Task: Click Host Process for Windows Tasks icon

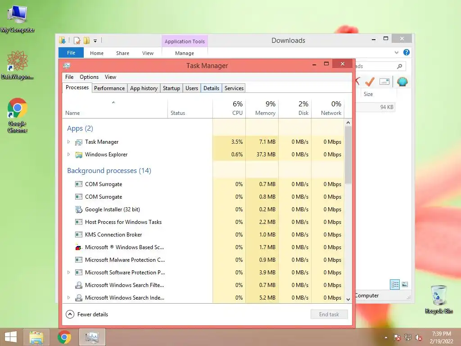Action: 78,222
